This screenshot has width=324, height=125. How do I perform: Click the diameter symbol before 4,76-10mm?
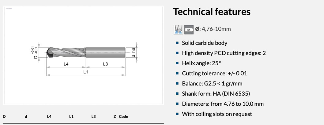pyautogui.click(x=197, y=29)
